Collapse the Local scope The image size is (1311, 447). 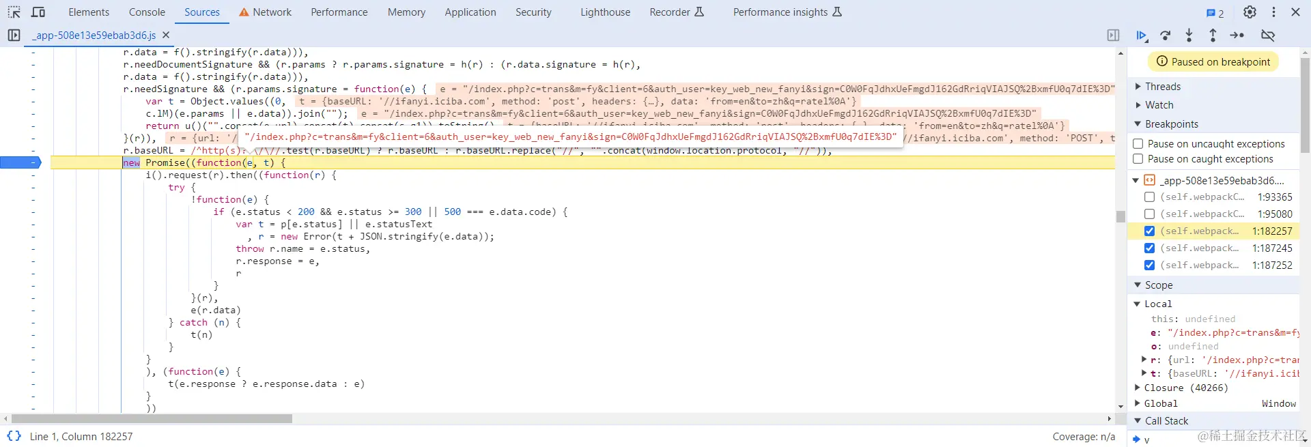pos(1137,304)
